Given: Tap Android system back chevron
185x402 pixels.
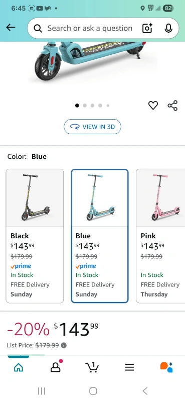Looking at the screenshot, I should (145, 391).
